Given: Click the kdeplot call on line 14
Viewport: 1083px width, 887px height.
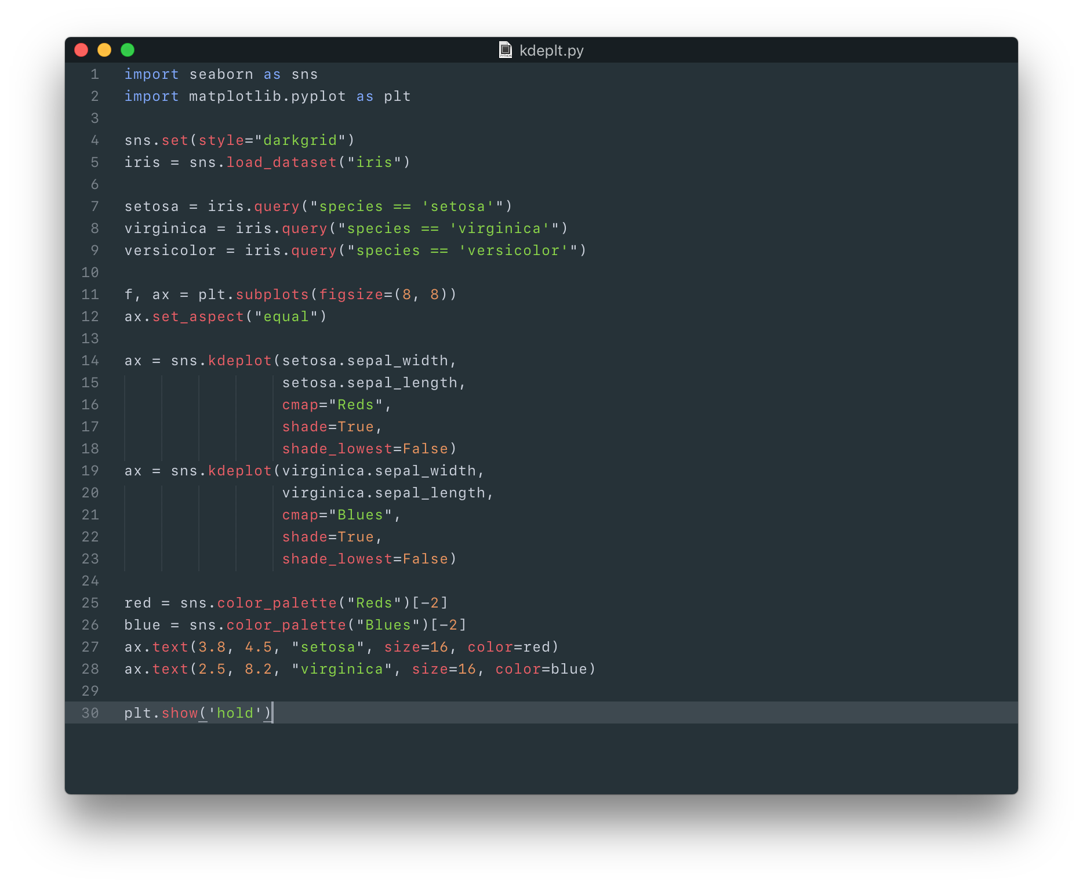Looking at the screenshot, I should (240, 360).
